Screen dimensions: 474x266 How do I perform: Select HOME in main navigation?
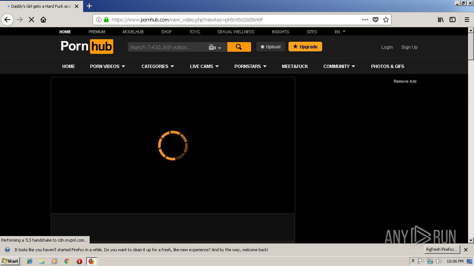coord(69,66)
